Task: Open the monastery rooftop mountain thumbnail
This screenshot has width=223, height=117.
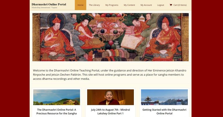Action: point(164,97)
